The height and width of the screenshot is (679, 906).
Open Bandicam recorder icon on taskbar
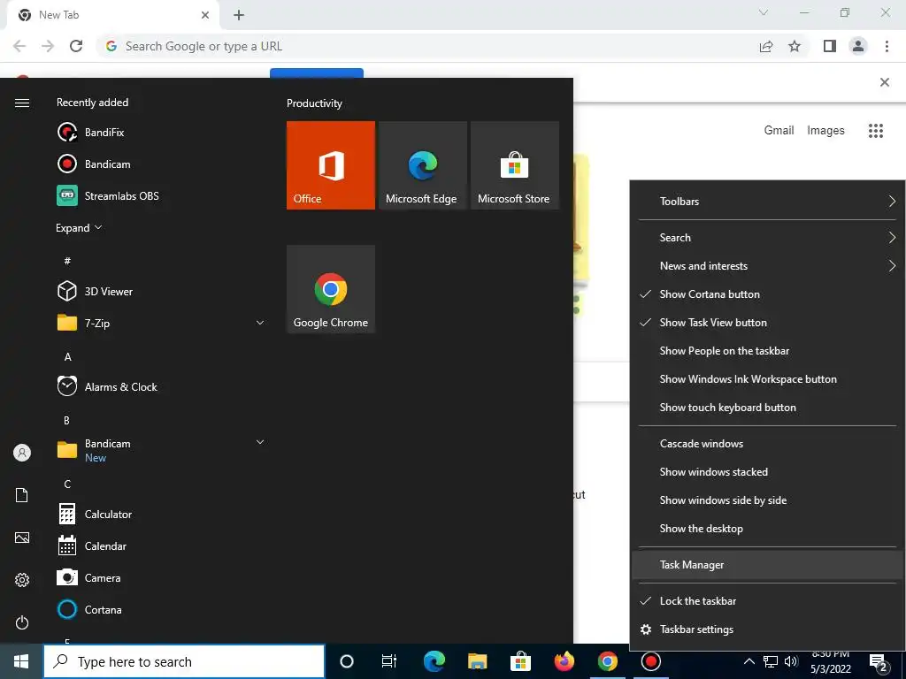(650, 661)
